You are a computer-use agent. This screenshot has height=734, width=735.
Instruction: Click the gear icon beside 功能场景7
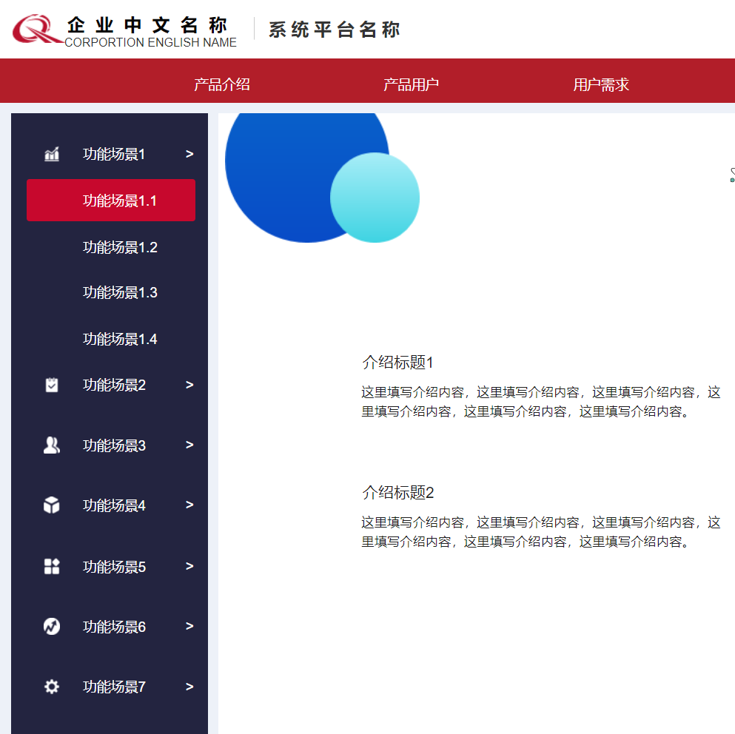52,687
